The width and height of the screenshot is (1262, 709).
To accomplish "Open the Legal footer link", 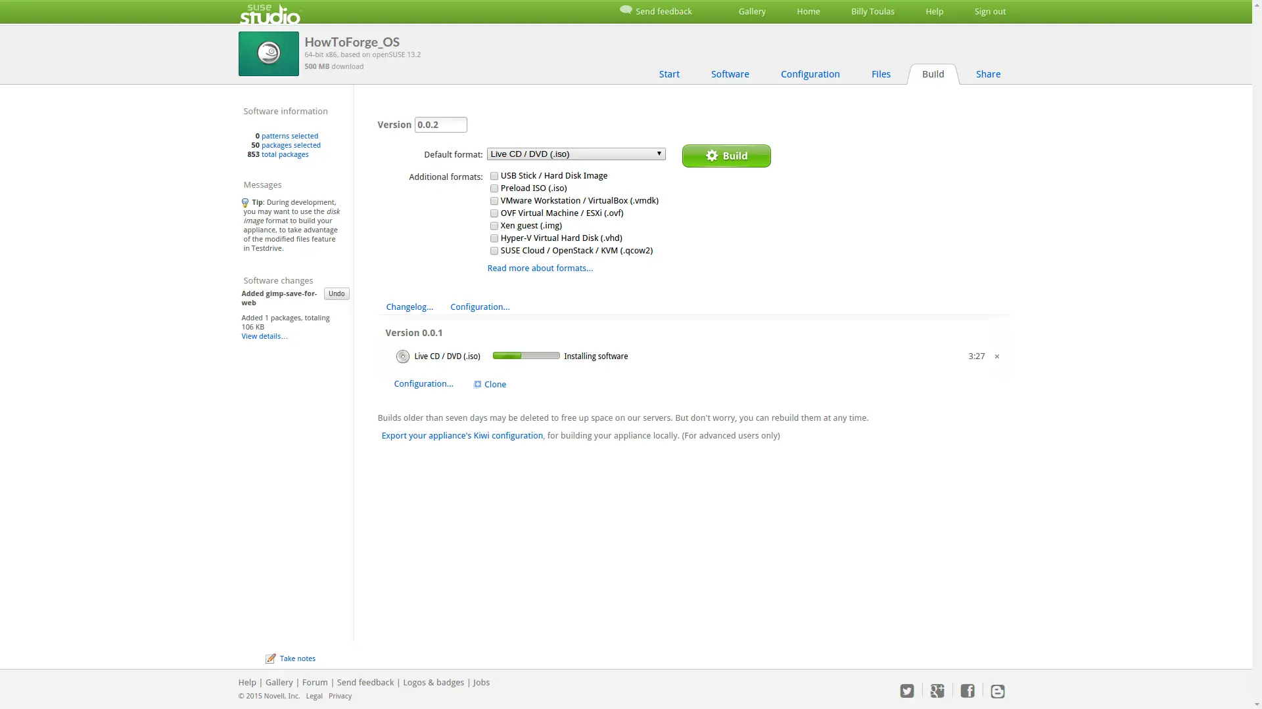I will tap(314, 697).
